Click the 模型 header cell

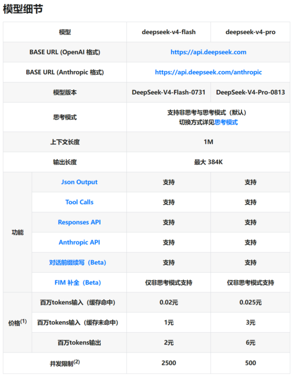(65, 32)
